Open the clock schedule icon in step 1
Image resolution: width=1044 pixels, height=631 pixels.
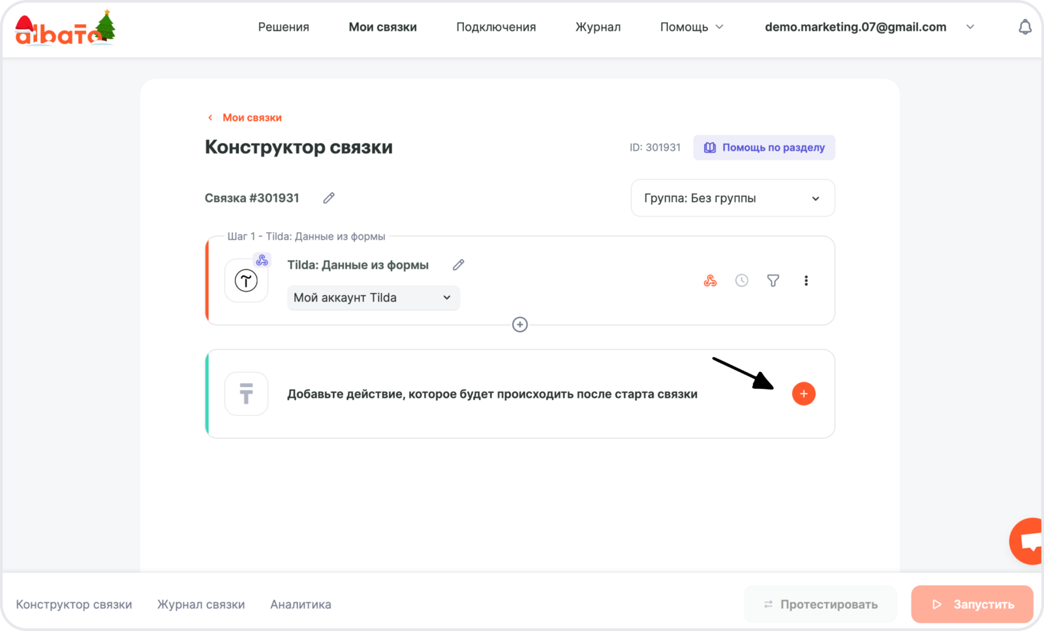(741, 281)
